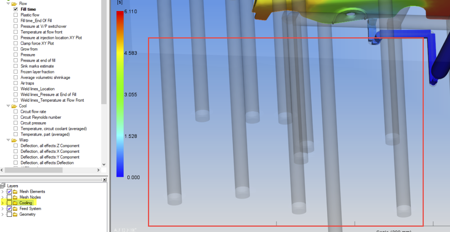Viewport: 450px width, 232px height.
Task: Expand the Mesh Elements layer
Action: [x=3, y=191]
